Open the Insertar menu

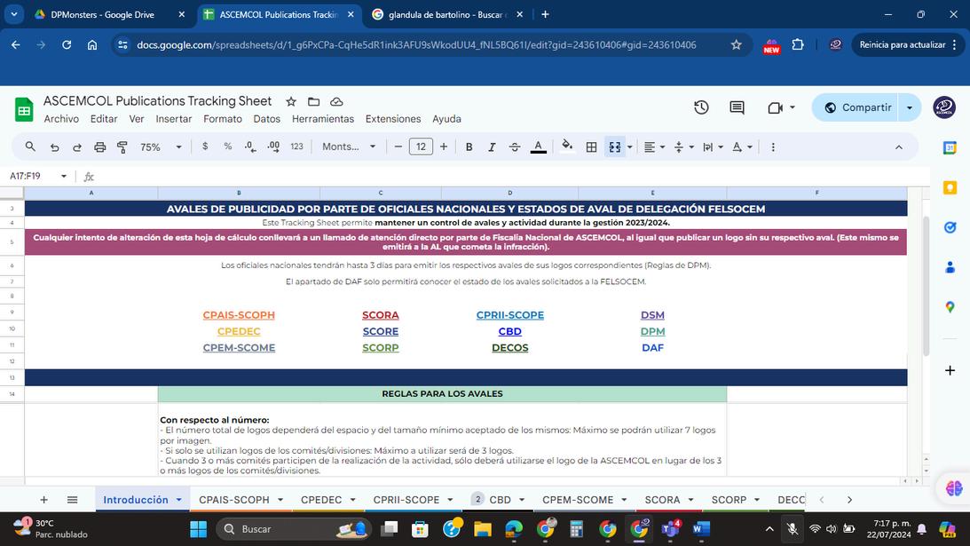tap(173, 119)
